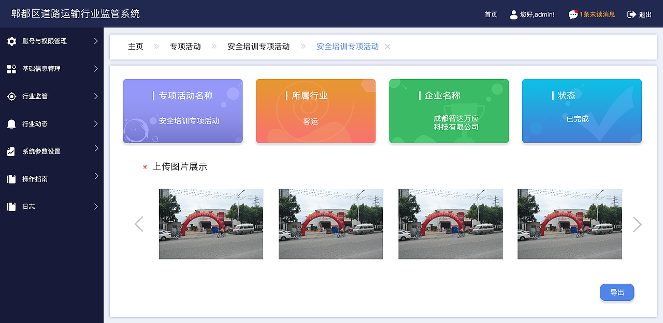The height and width of the screenshot is (323, 663).
Task: Click the right carousel arrow
Action: pos(637,224)
